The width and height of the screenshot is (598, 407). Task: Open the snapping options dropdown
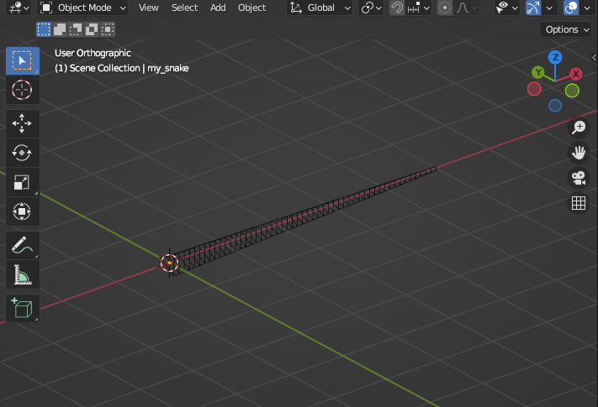419,8
